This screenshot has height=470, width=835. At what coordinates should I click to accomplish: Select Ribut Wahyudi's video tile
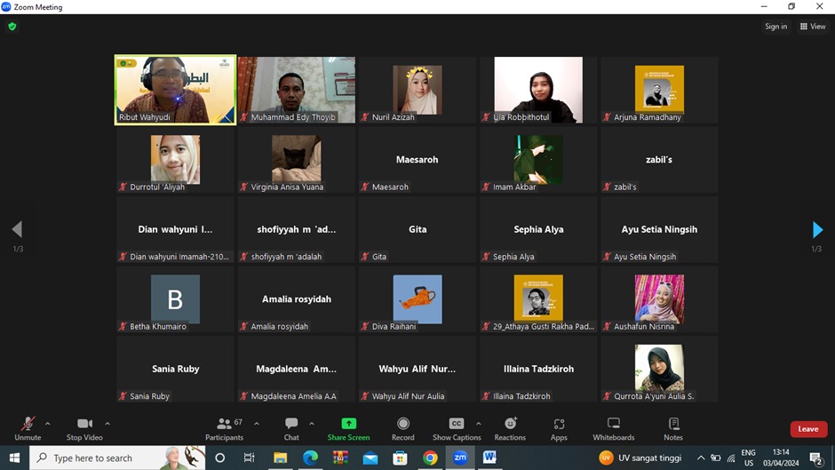coord(175,90)
